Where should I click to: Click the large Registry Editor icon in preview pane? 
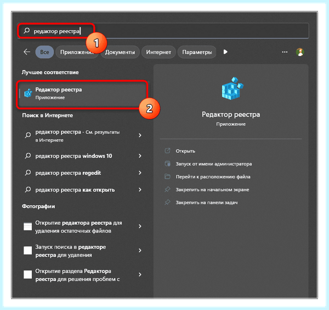point(232,88)
